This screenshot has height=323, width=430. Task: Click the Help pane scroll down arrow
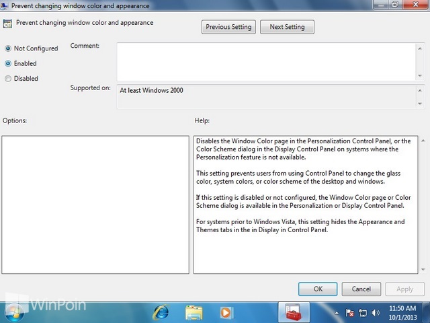click(x=423, y=269)
